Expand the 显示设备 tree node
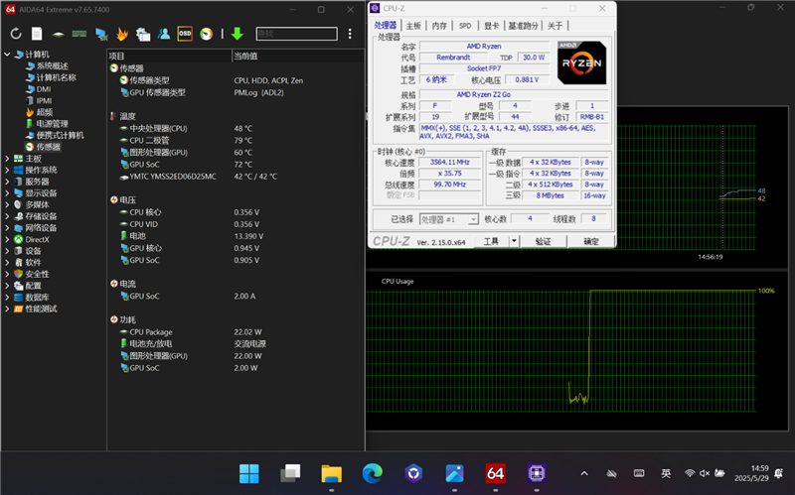This screenshot has height=495, width=795. pyautogui.click(x=7, y=193)
